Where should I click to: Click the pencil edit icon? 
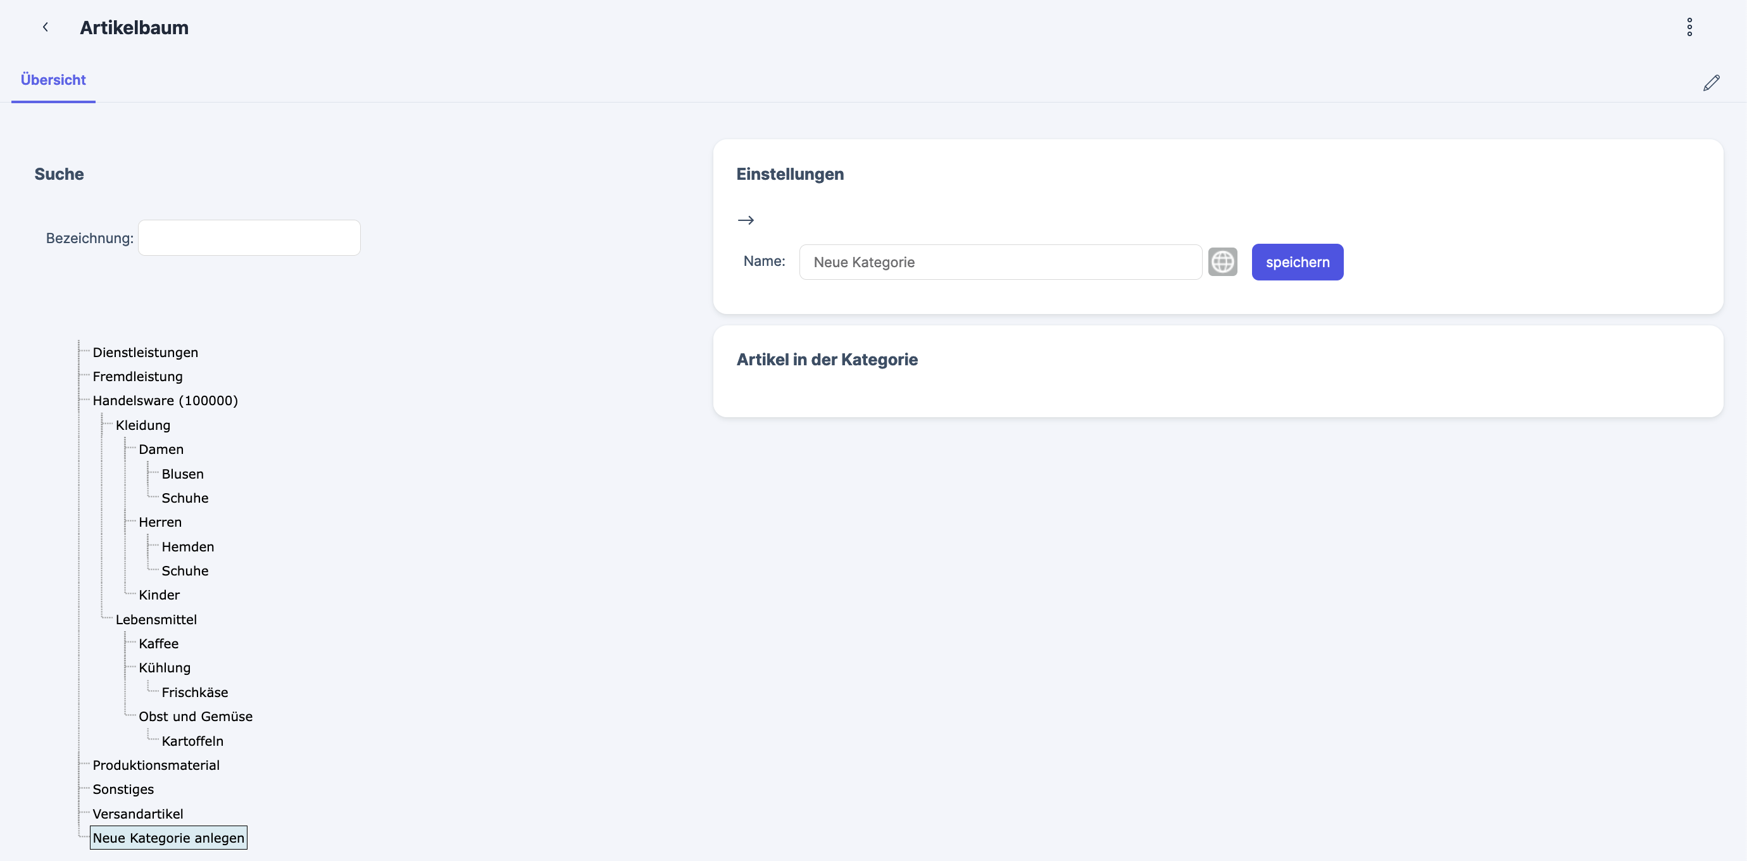tap(1711, 83)
